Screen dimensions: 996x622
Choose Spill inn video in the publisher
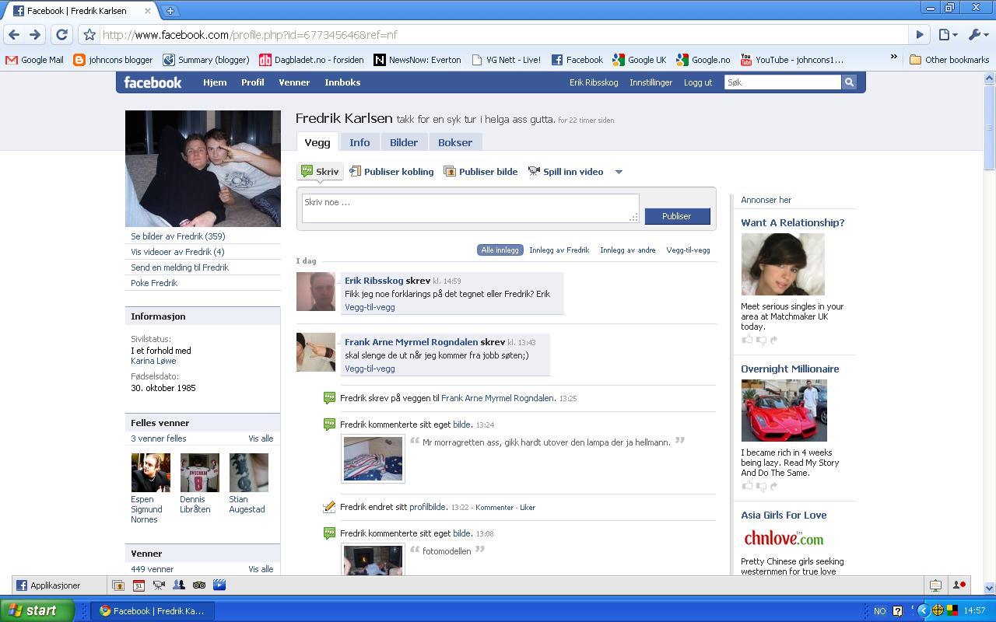[565, 172]
